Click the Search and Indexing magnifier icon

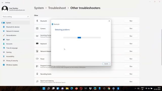37,81
